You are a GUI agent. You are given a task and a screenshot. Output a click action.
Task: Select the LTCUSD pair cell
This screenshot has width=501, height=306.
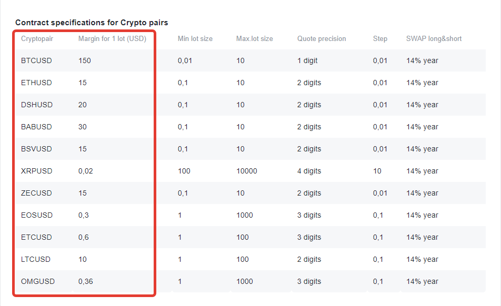click(36, 259)
